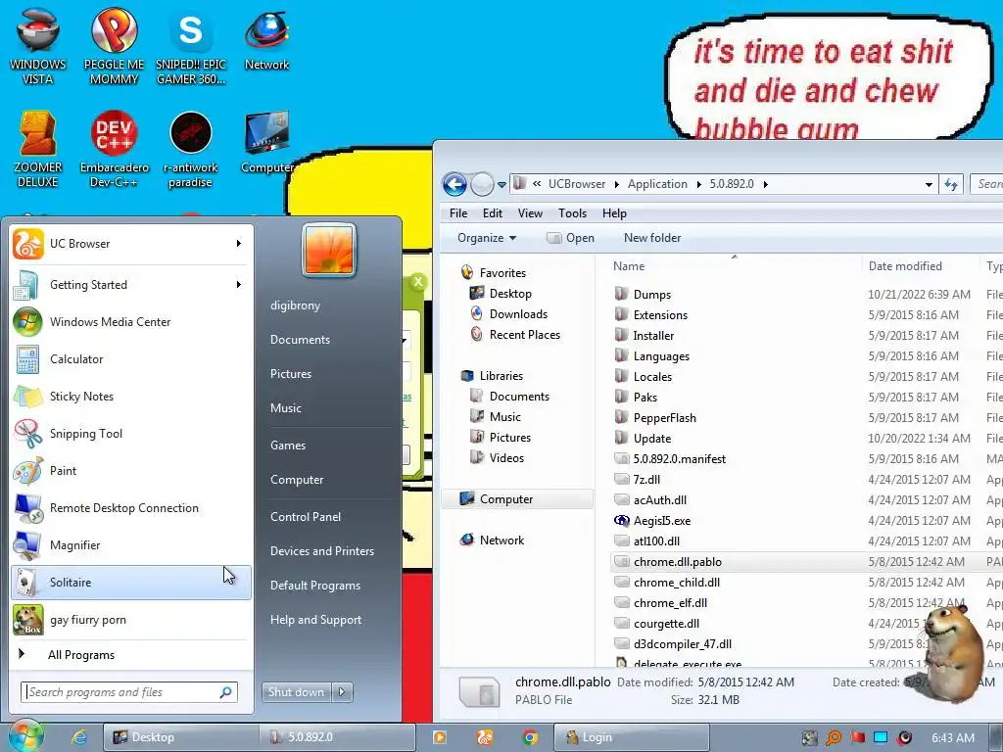Viewport: 1003px width, 752px height.
Task: Select the r-antiwork paradise desktop icon
Action: [191, 150]
